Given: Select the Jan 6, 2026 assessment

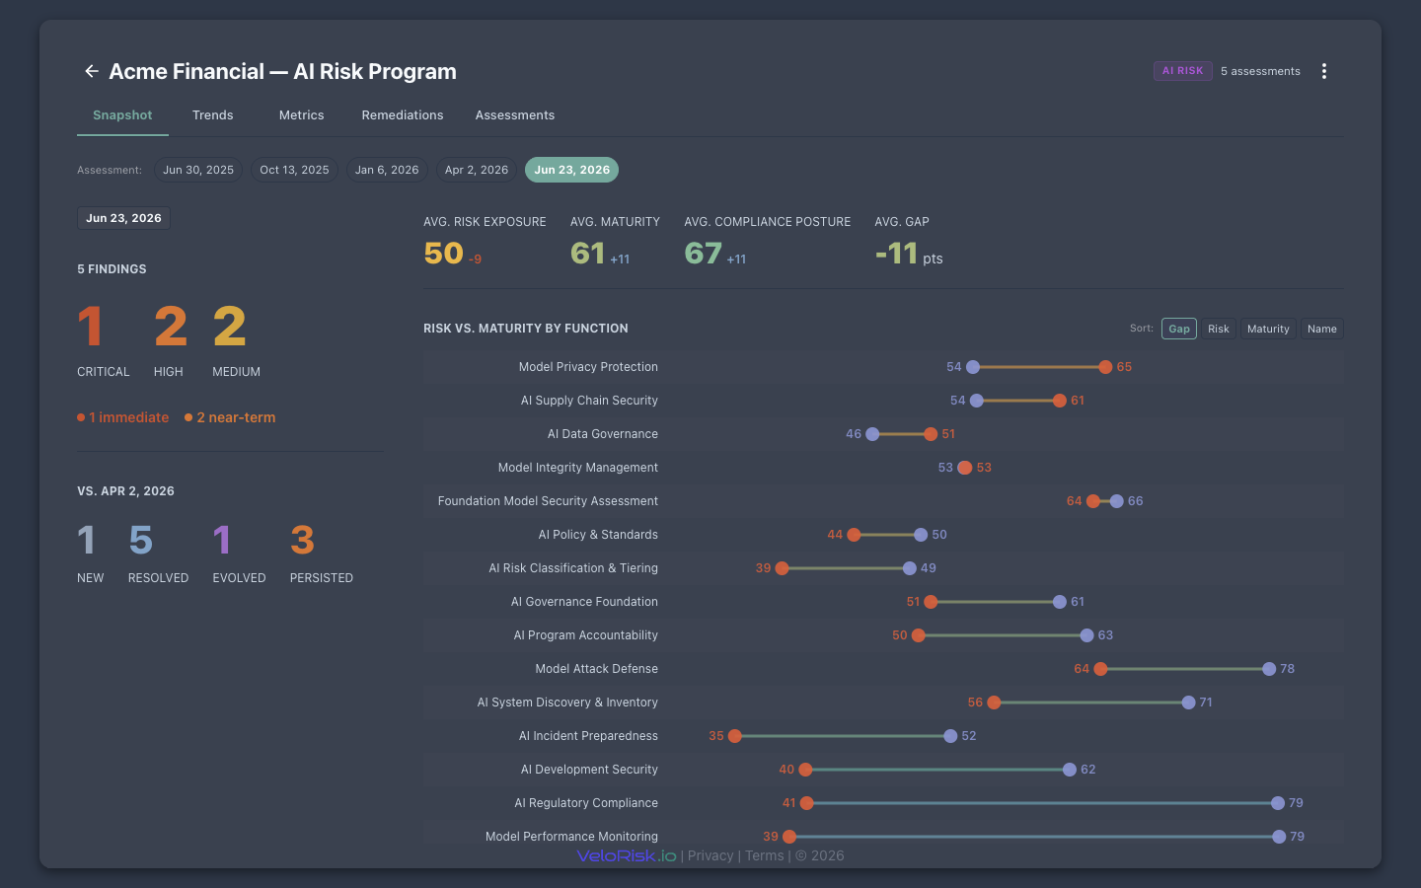Looking at the screenshot, I should [387, 170].
